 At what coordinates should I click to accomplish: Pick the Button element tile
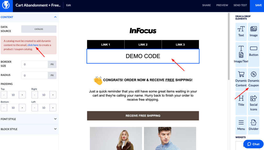tap(253, 54)
